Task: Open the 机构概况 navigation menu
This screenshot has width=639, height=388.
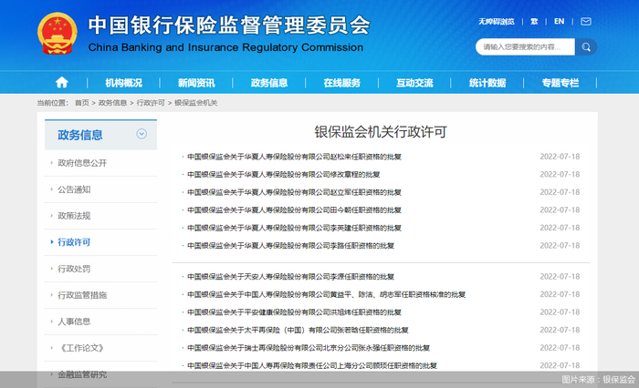Action: 123,83
